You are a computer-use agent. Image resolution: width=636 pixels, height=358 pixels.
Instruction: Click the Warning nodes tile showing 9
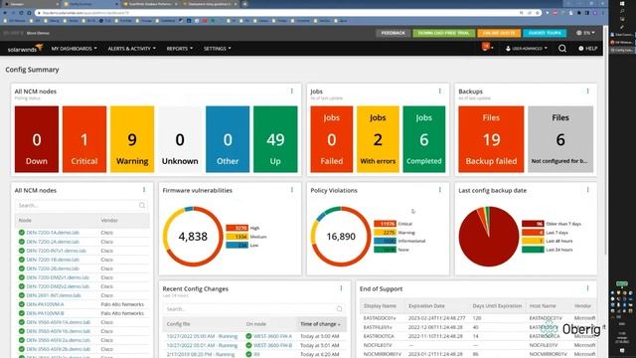pos(132,139)
